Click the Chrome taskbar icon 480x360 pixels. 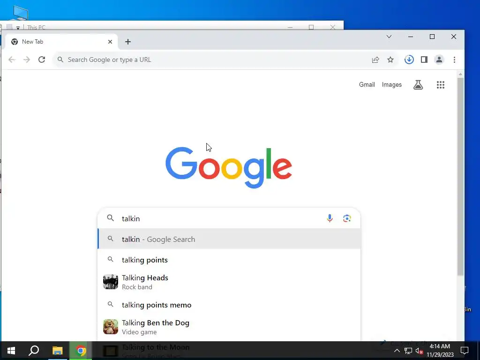(x=81, y=351)
